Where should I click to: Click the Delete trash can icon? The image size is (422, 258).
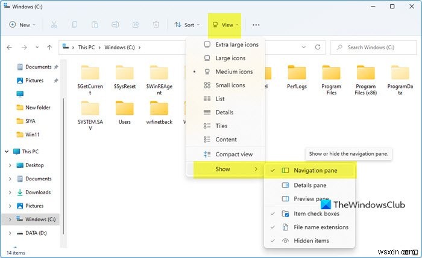coord(156,25)
